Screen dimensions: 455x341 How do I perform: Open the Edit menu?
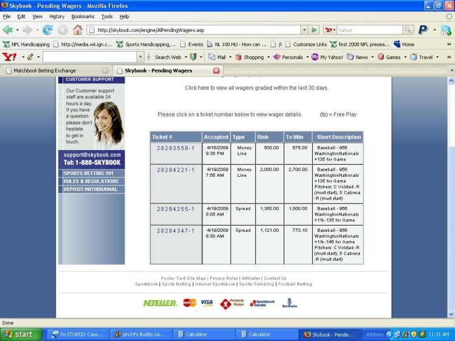click(21, 16)
